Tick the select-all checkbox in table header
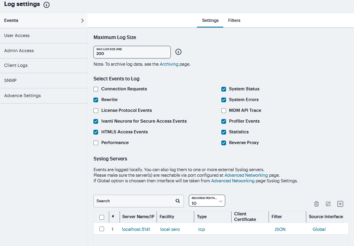This screenshot has height=246, width=354. [102, 217]
